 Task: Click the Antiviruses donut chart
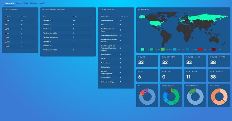point(171,97)
